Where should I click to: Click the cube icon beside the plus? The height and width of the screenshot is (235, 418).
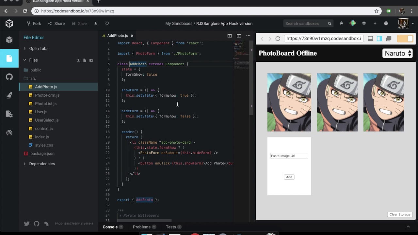386,23
